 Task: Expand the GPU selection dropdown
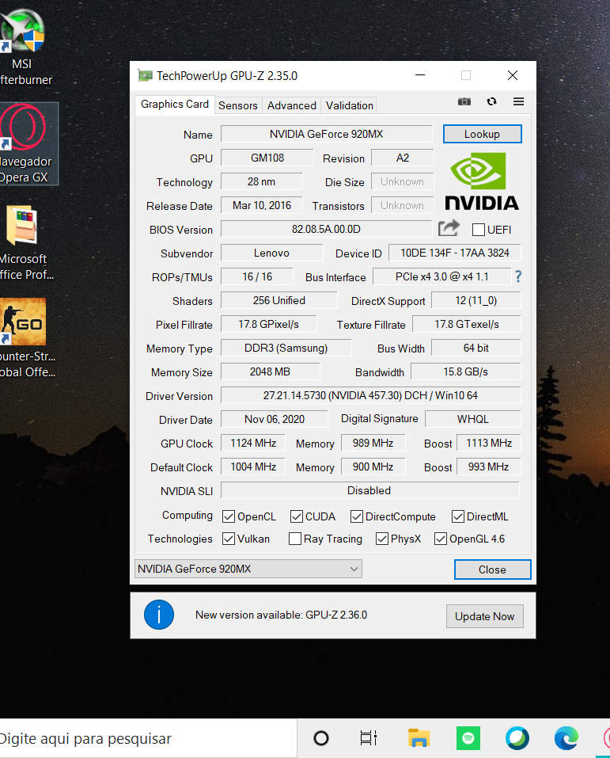click(248, 569)
